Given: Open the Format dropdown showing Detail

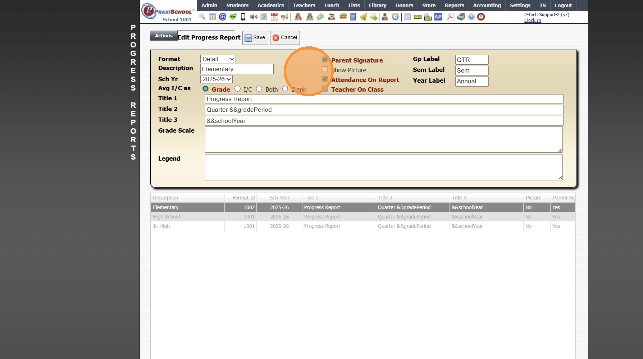Looking at the screenshot, I should pos(218,59).
